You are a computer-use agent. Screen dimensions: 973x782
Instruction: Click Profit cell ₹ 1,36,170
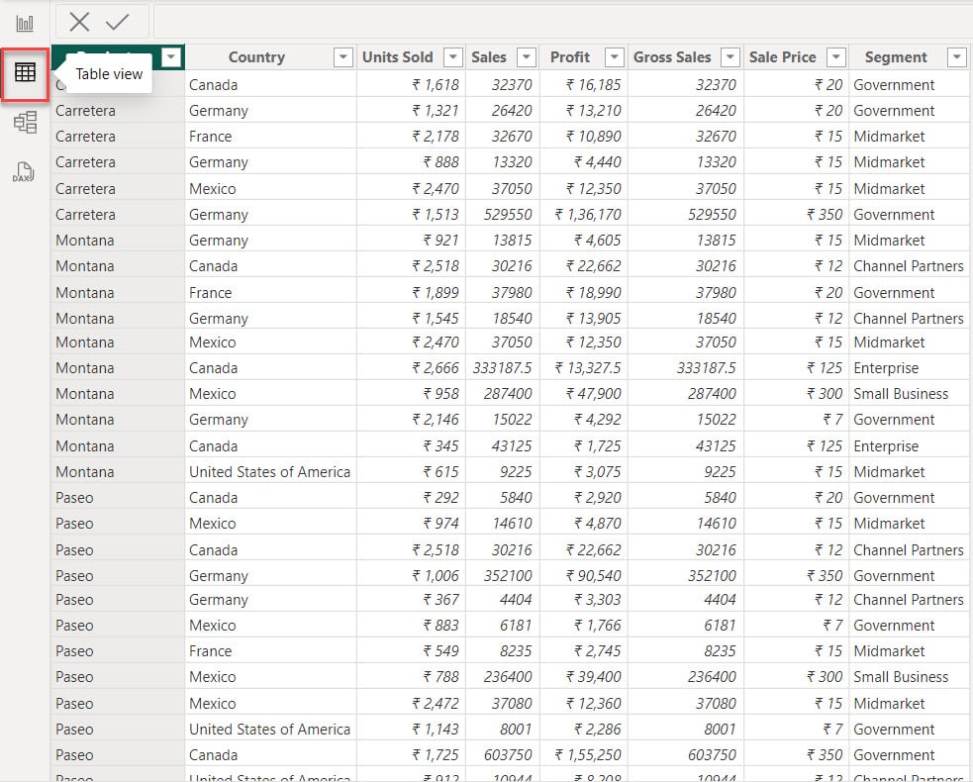tap(587, 215)
